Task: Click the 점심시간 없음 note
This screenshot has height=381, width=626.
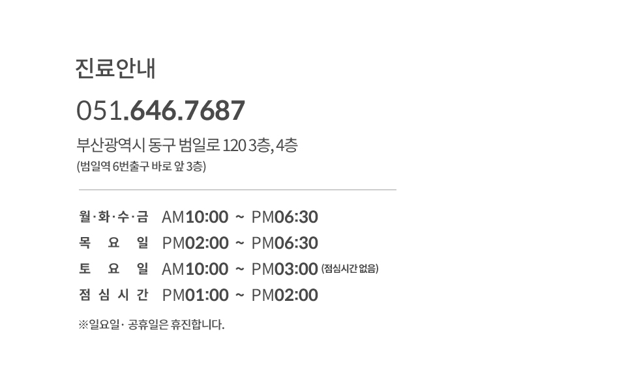Action: tap(350, 269)
